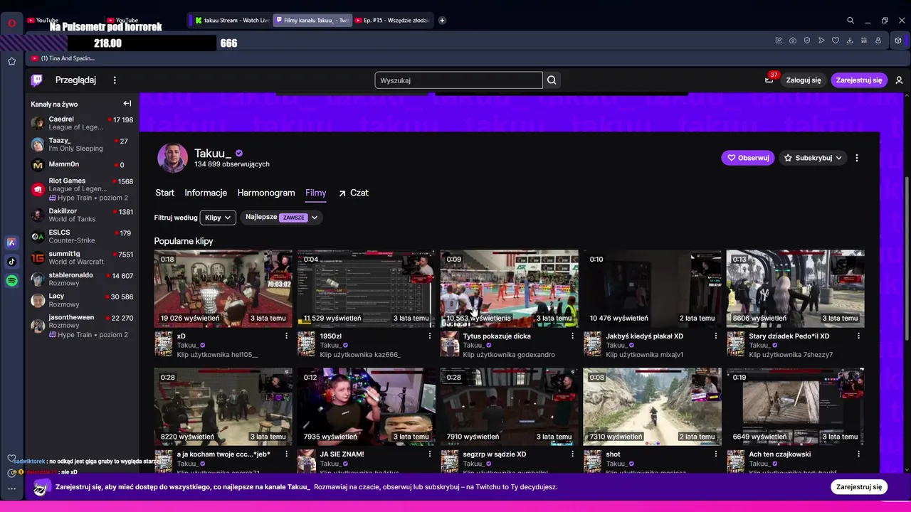Open summit1g live channel in sidebar
Image resolution: width=911 pixels, height=512 pixels.
[82, 257]
